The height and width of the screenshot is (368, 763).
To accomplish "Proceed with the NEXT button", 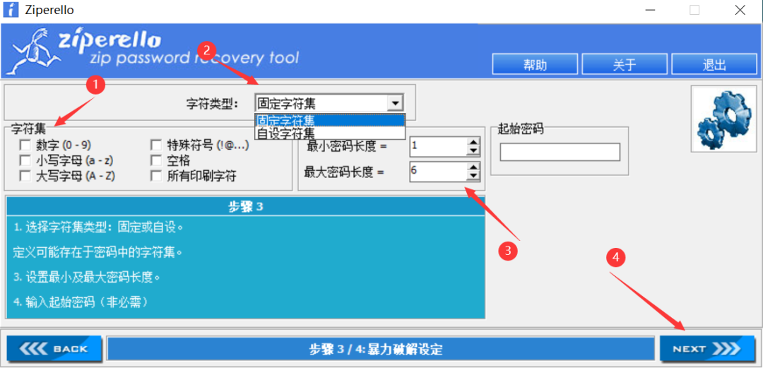I will pyautogui.click(x=707, y=348).
